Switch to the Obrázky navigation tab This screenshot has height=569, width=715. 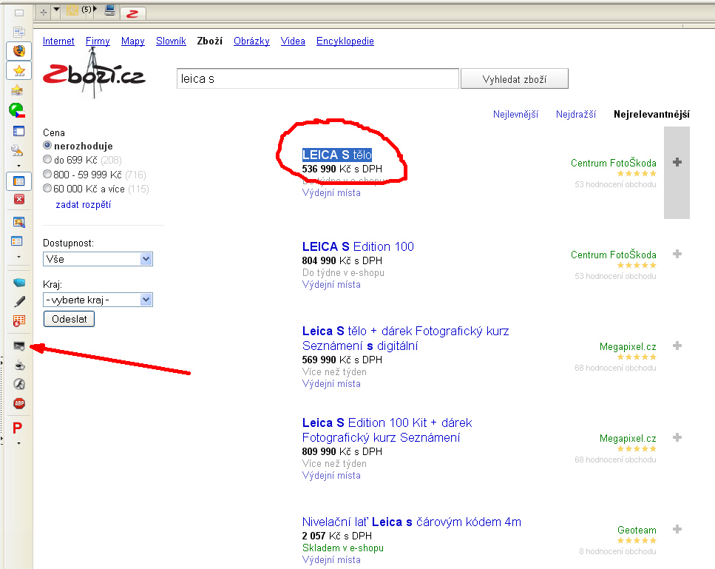(x=251, y=41)
